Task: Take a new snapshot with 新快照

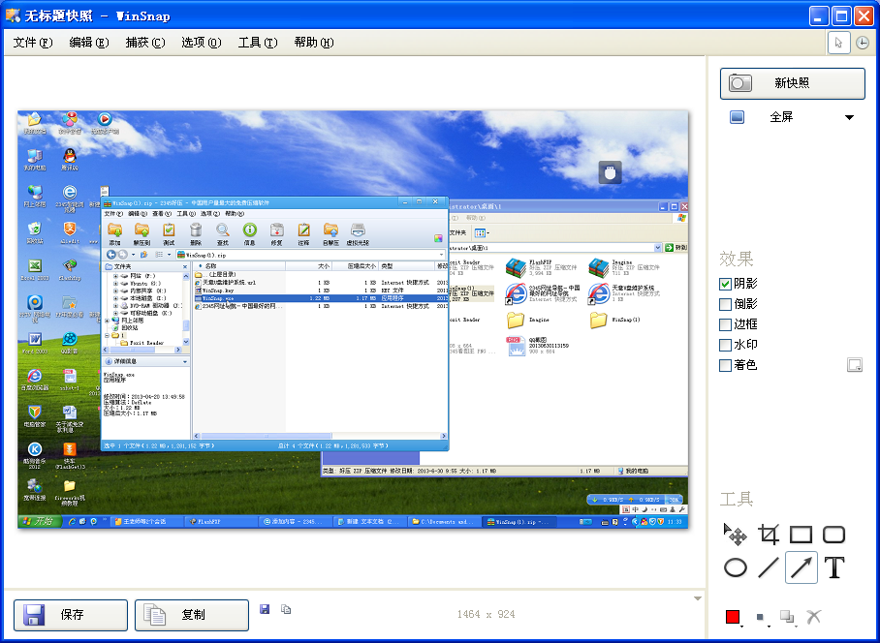Action: [792, 83]
